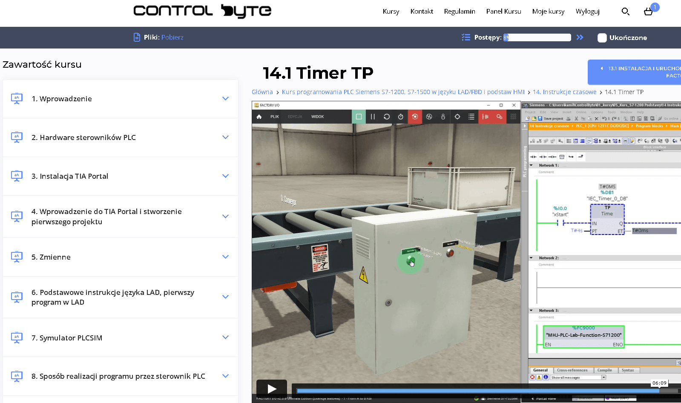Click the video play button
The width and height of the screenshot is (681, 403).
272,388
